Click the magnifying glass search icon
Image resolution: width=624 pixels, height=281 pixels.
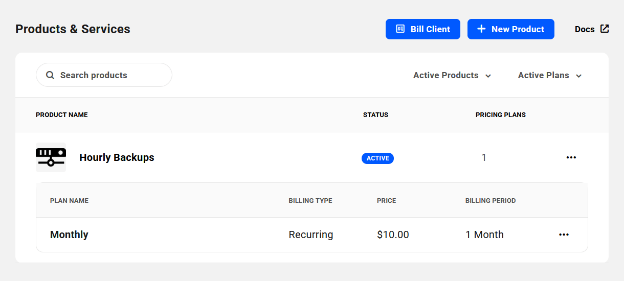50,75
